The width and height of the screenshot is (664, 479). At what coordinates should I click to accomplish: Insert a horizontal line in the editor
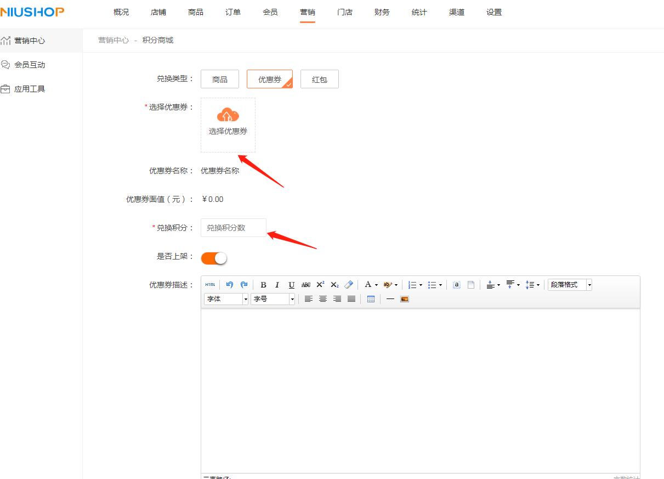tap(390, 299)
